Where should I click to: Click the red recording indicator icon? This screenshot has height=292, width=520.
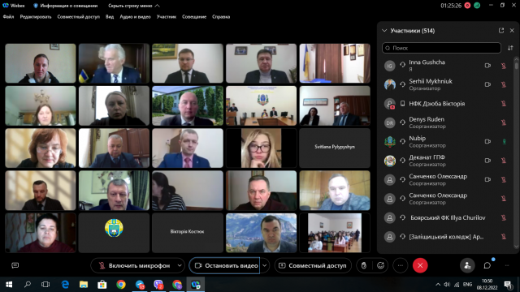[x=467, y=6]
